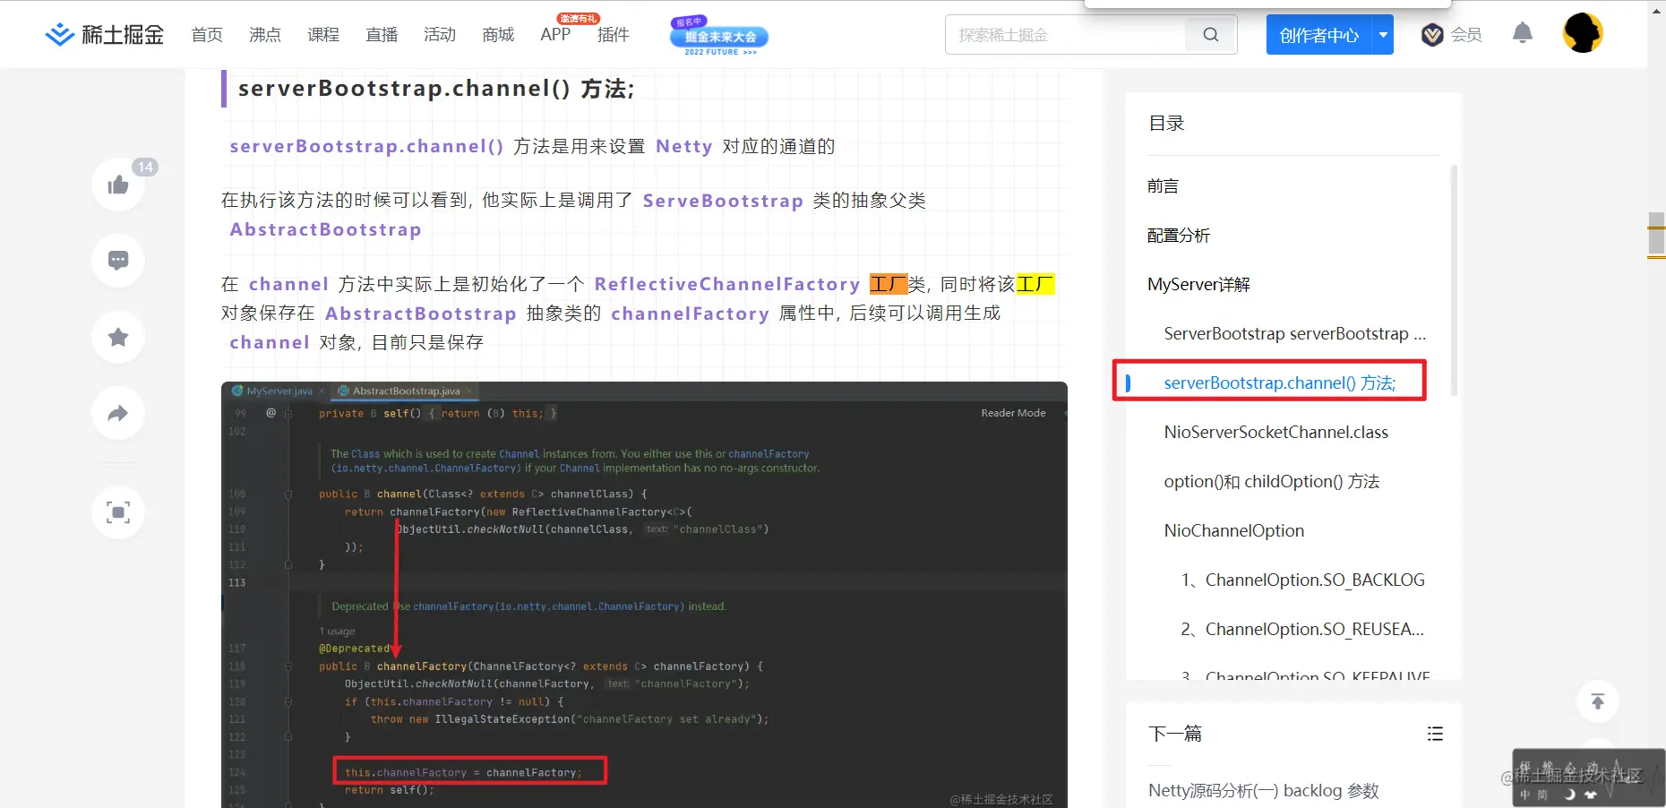
Task: Click the 掘金未来大会 banner
Action: point(719,36)
